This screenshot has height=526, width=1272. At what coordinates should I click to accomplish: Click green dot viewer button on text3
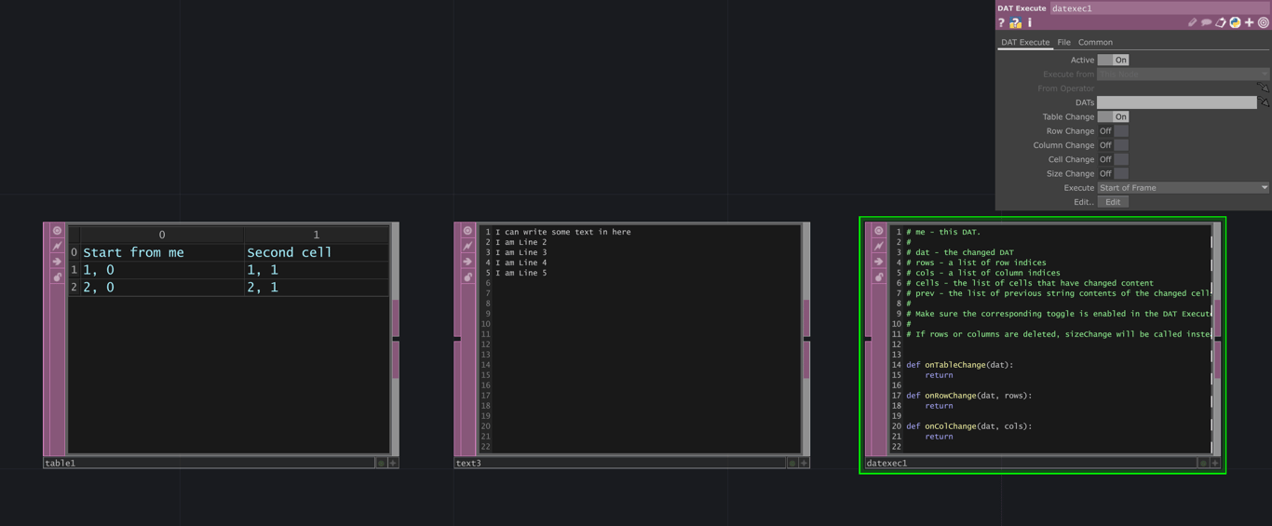(x=792, y=463)
